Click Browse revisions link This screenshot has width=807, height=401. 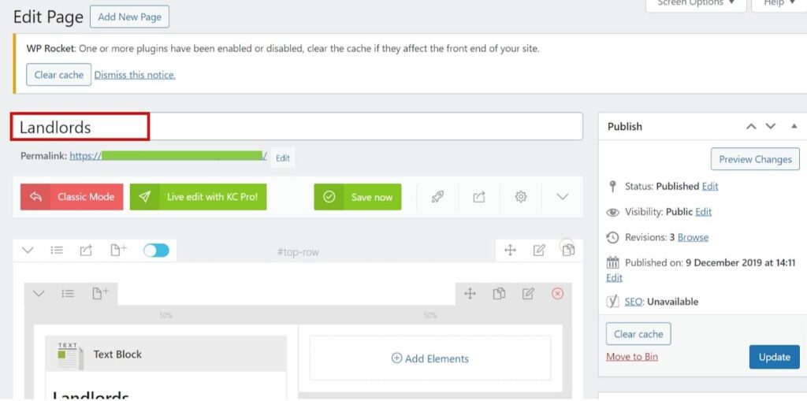tap(693, 237)
